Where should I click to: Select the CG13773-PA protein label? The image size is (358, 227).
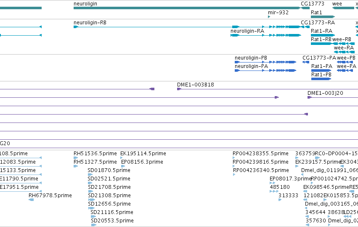point(319,58)
